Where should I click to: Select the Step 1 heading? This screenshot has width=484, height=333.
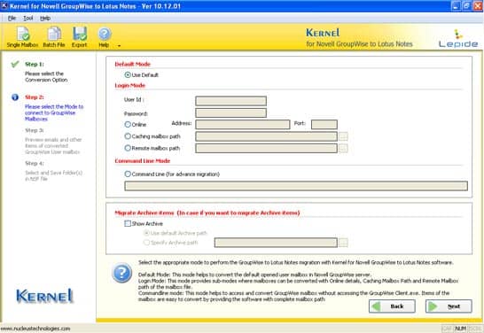pos(35,64)
